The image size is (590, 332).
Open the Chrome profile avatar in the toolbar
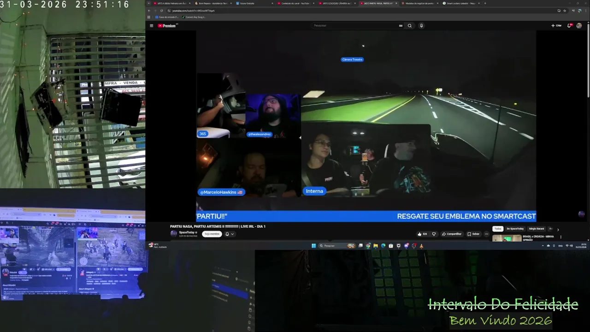click(x=579, y=11)
